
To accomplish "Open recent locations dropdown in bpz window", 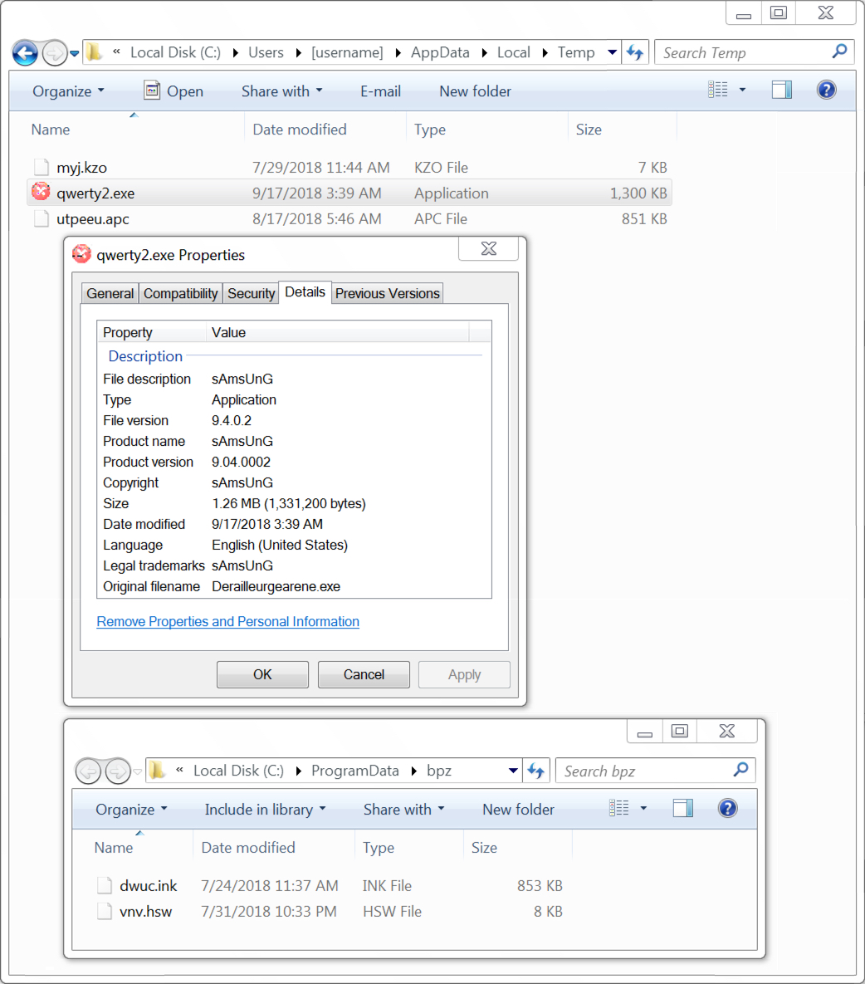I will coord(137,771).
